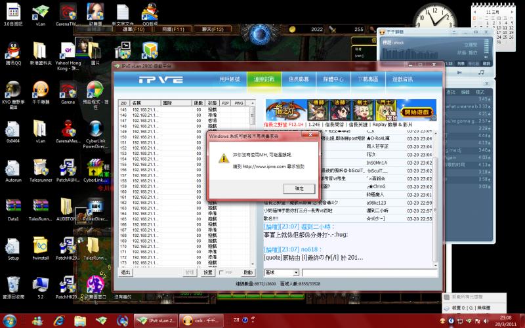Image resolution: width=525 pixels, height=328 pixels.
Task: Click the KYO 魔獸爭霸 desktop icon
Action: click(13, 95)
